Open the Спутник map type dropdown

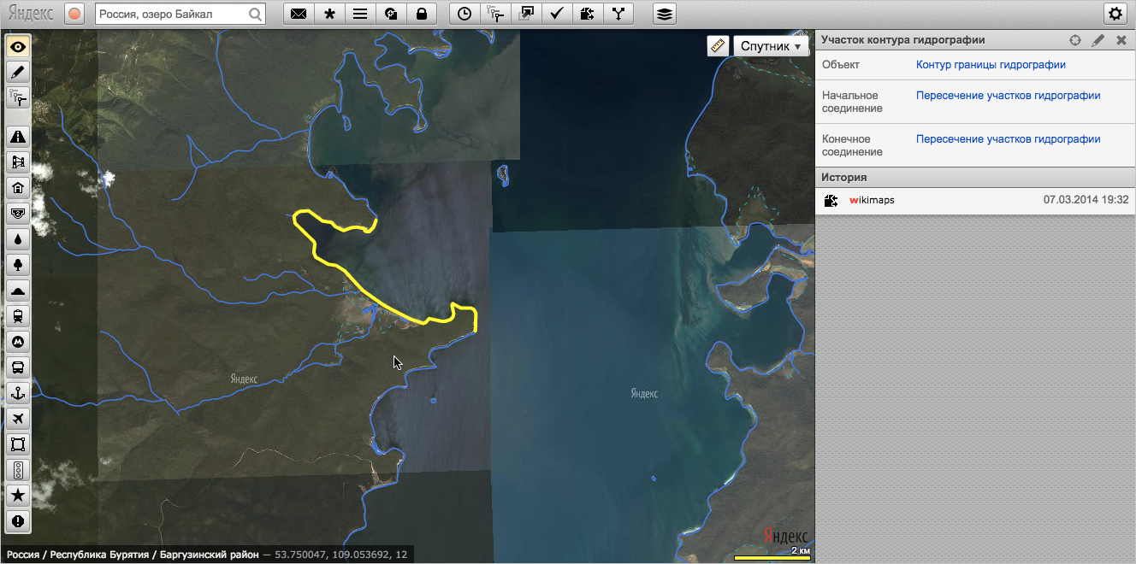(771, 46)
